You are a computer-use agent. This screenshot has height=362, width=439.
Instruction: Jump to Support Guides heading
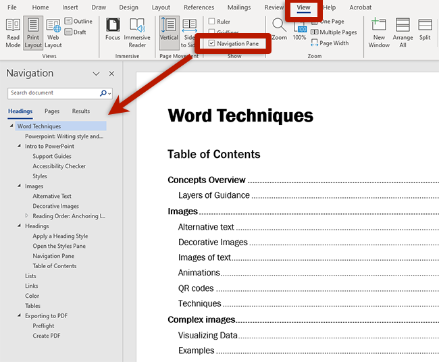pyautogui.click(x=52, y=156)
